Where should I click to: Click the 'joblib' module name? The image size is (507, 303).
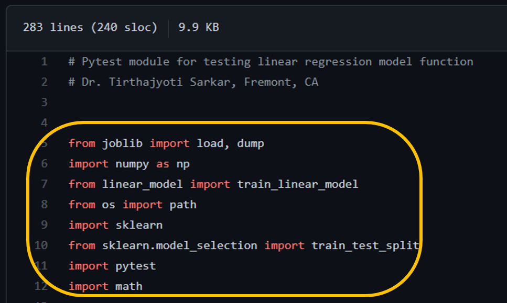pyautogui.click(x=122, y=143)
